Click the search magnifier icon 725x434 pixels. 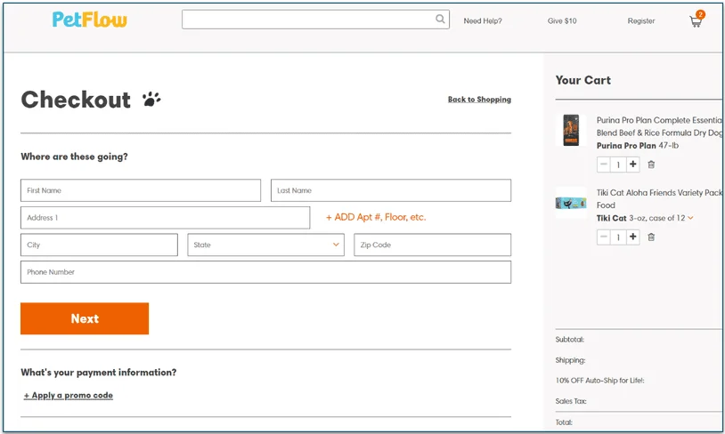440,20
